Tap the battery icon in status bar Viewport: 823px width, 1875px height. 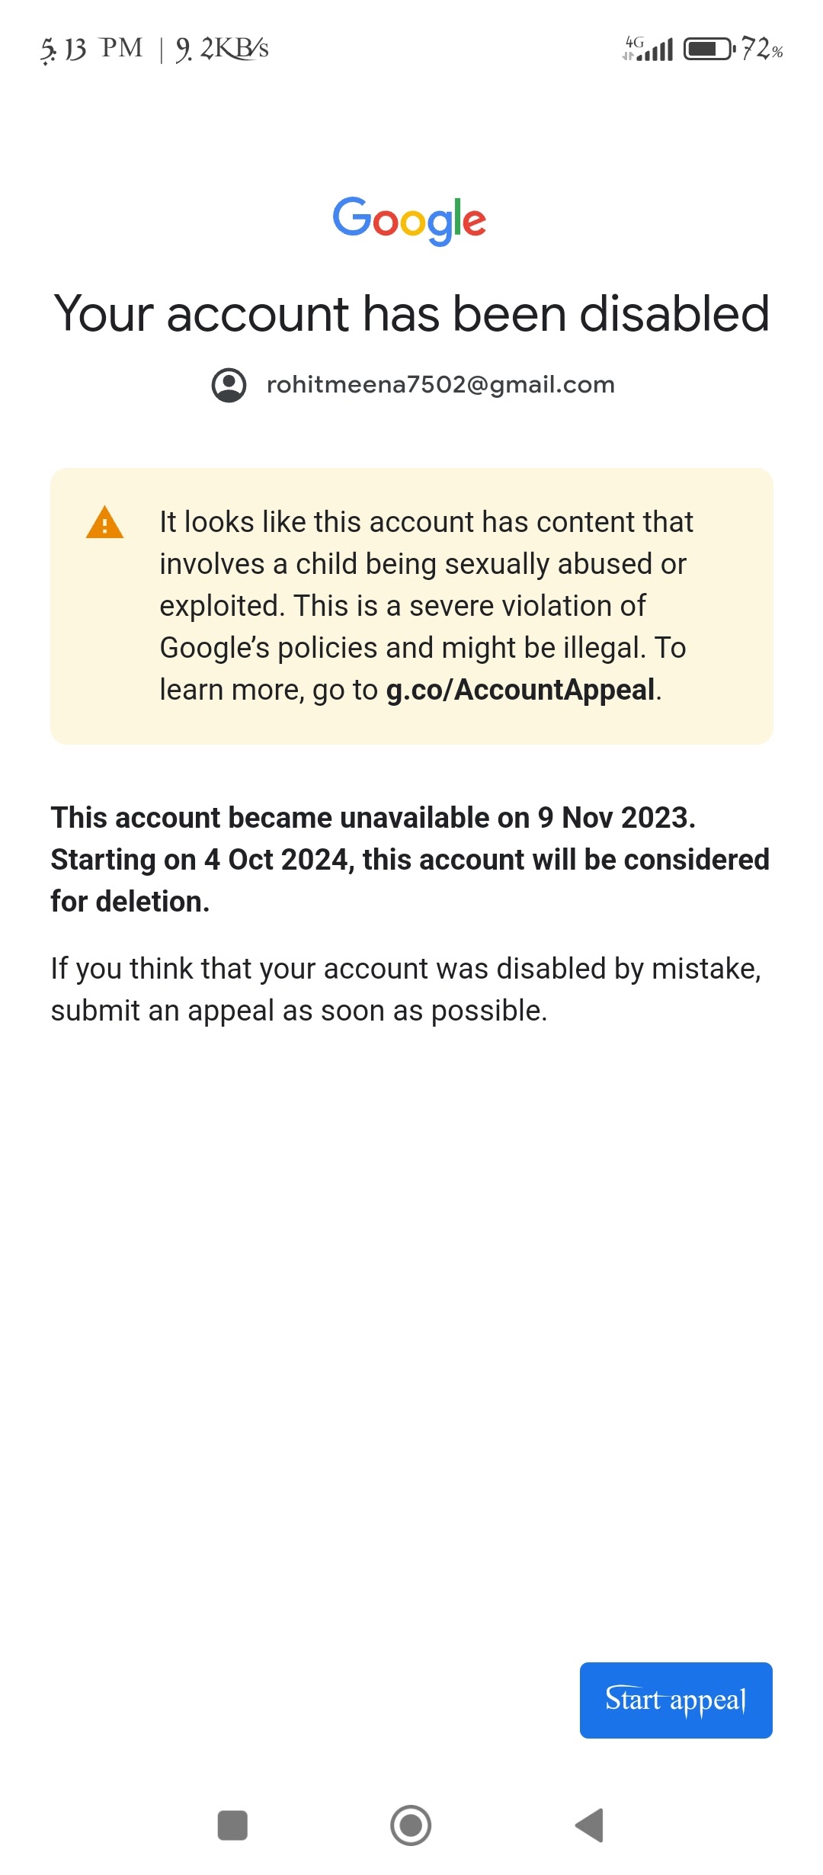click(x=709, y=49)
